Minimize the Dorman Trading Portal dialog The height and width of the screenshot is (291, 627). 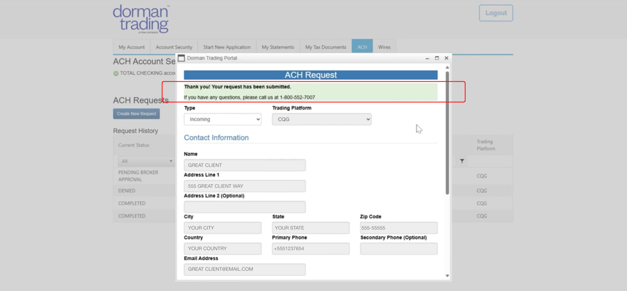tap(427, 58)
